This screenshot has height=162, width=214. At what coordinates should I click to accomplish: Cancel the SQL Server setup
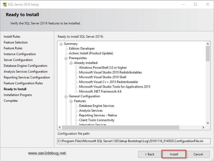tap(198, 154)
